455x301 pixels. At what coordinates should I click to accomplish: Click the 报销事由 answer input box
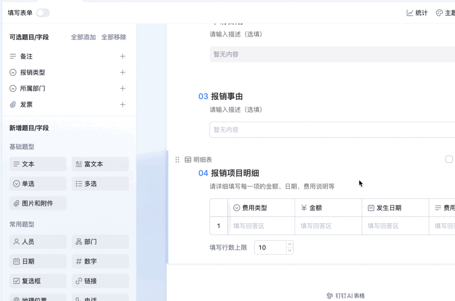(x=332, y=130)
